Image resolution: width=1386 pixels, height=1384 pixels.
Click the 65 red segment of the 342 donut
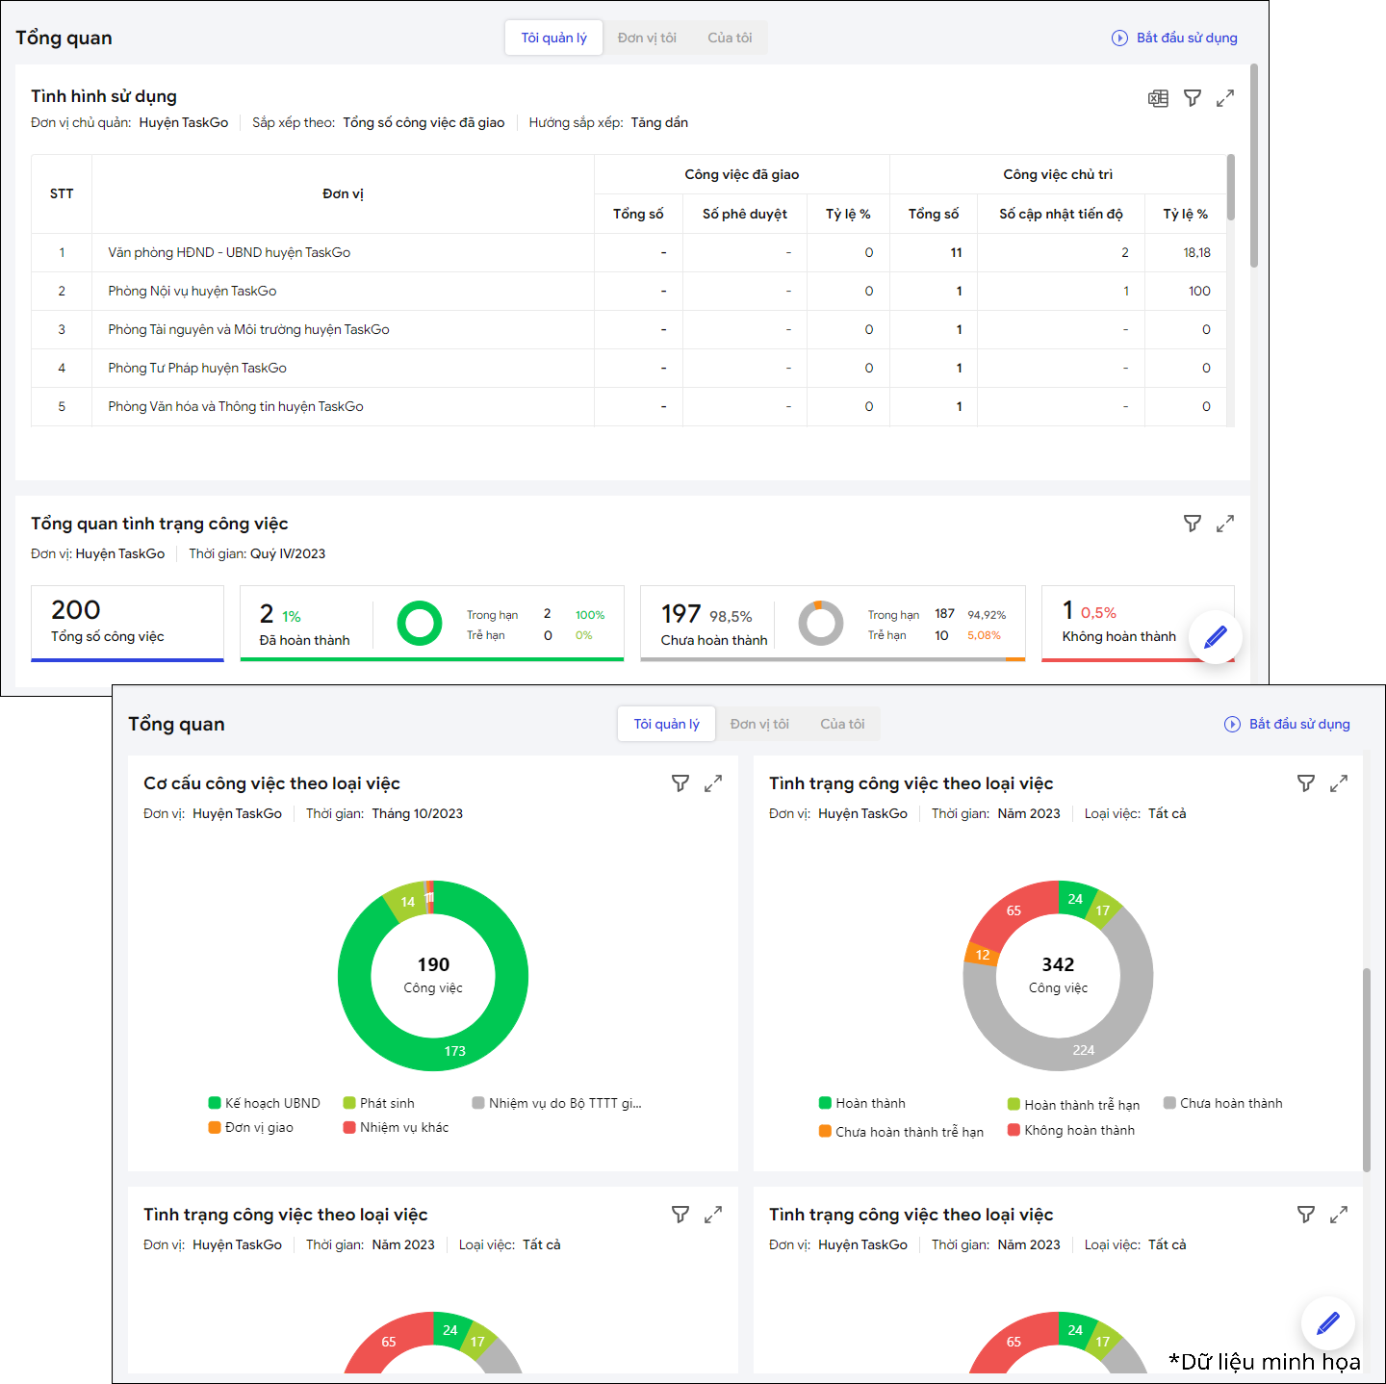tap(1014, 910)
